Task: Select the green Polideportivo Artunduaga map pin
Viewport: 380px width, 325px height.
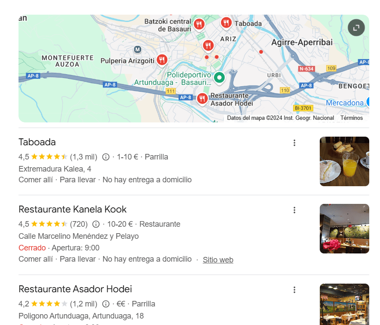Action: pos(219,78)
